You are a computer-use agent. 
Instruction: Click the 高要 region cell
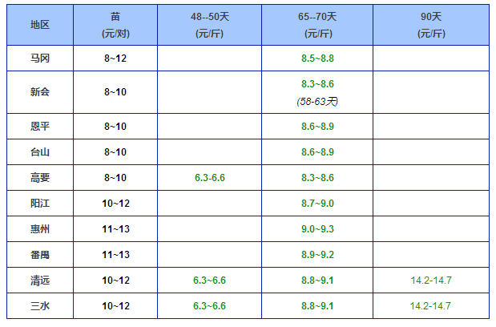(40, 177)
